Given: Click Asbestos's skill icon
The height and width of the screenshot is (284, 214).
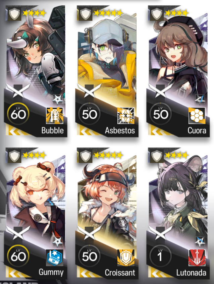Looking at the screenshot, I should tap(126, 116).
